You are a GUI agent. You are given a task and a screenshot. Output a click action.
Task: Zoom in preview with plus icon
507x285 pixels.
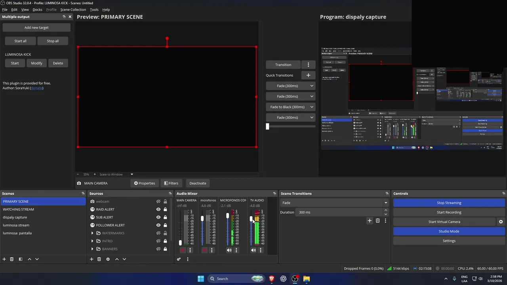[95, 174]
